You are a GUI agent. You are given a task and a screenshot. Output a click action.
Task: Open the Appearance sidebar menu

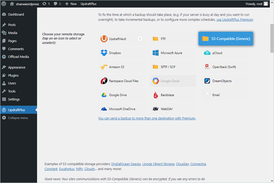tap(19, 67)
